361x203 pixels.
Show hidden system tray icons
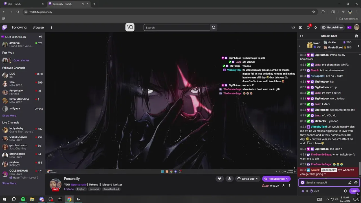328,199
